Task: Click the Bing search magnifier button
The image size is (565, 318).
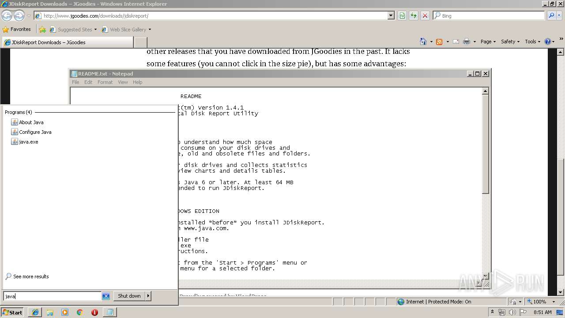Action: coord(551,15)
